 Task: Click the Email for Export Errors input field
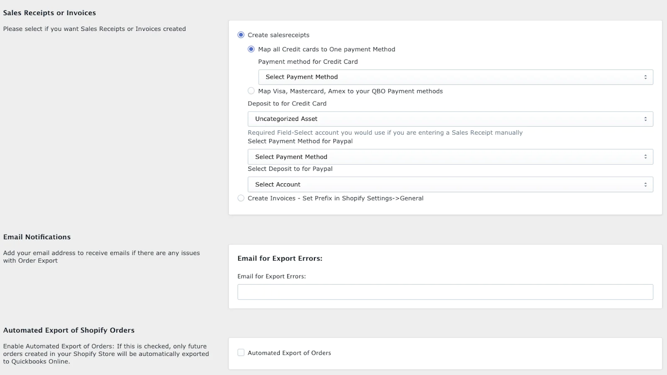pos(445,292)
